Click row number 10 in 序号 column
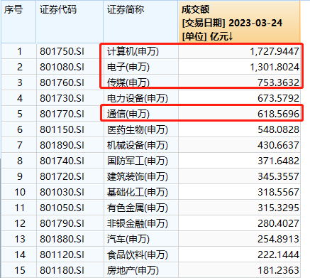Image resolution: width=310 pixels, height=278 pixels. tap(20, 192)
